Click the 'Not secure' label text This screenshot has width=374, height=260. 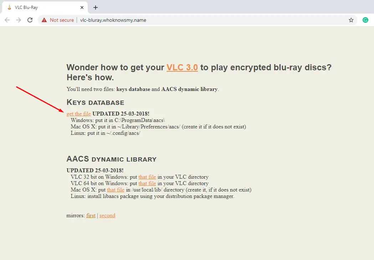pos(62,20)
